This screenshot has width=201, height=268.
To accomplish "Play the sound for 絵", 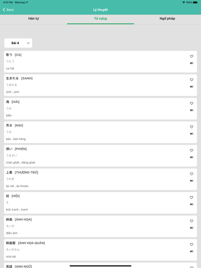I will [x=192, y=204].
